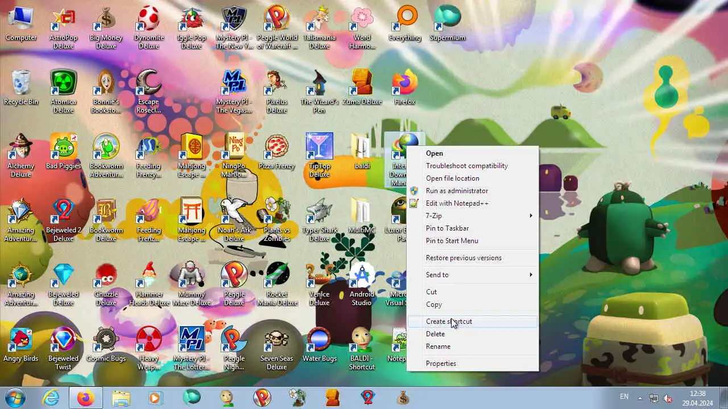
Task: Select The Wizard's Pen shortcut
Action: click(x=320, y=92)
